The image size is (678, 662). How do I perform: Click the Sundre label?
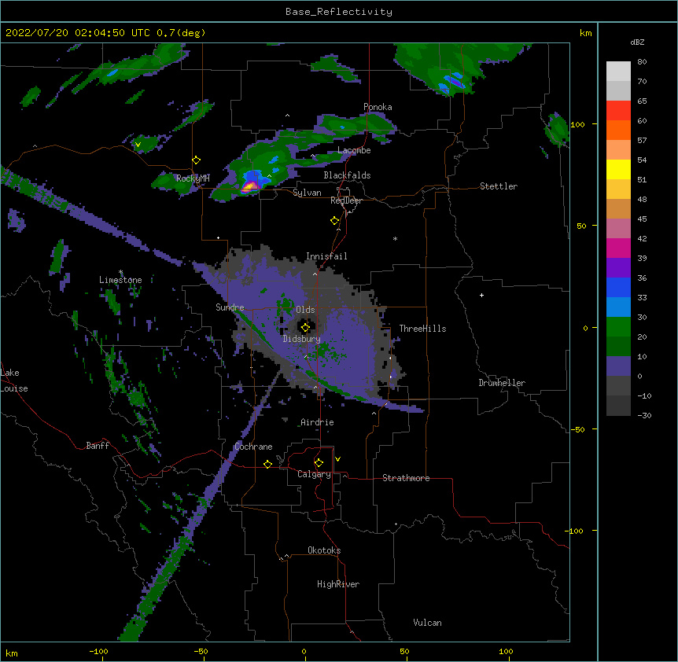click(230, 307)
